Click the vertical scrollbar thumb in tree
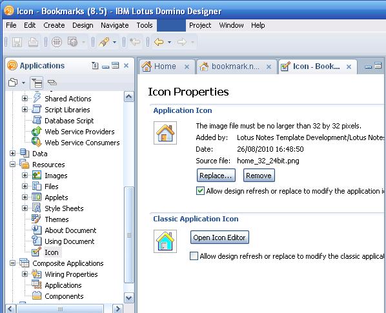 128,235
